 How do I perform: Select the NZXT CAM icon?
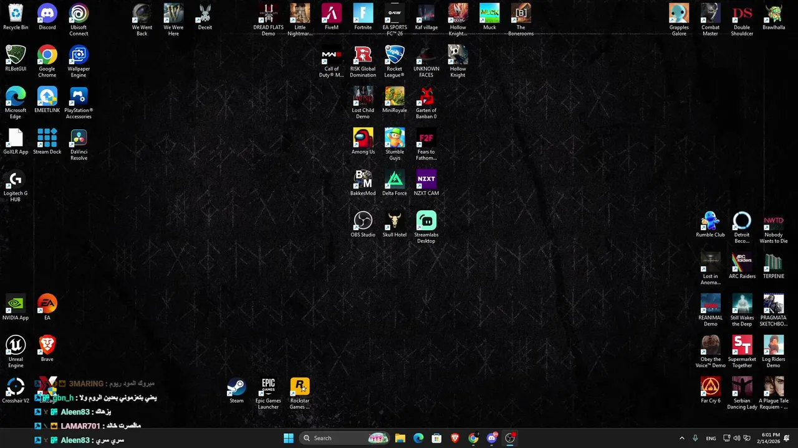pos(426,183)
